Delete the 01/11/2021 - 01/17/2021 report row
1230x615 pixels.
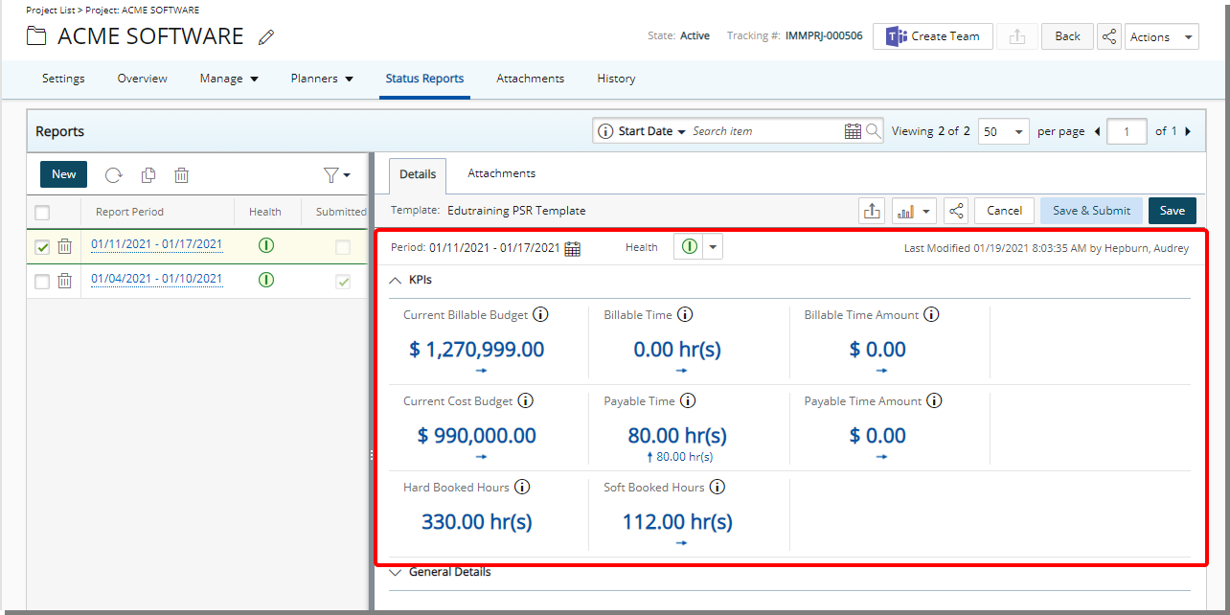(x=64, y=247)
